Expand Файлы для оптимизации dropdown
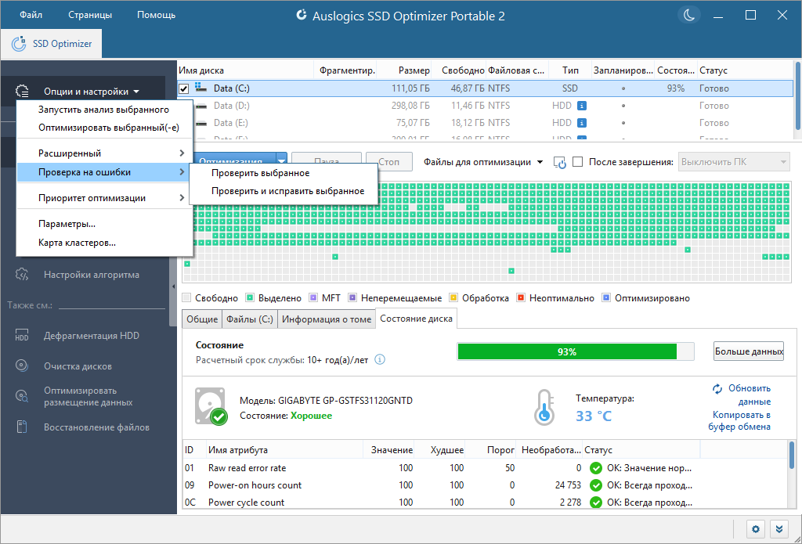The height and width of the screenshot is (544, 802). [x=483, y=162]
